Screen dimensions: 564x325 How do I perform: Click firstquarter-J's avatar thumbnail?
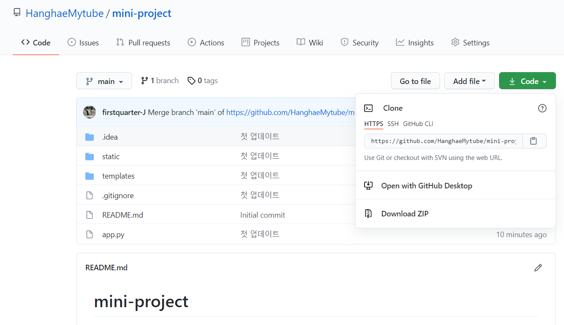point(90,112)
